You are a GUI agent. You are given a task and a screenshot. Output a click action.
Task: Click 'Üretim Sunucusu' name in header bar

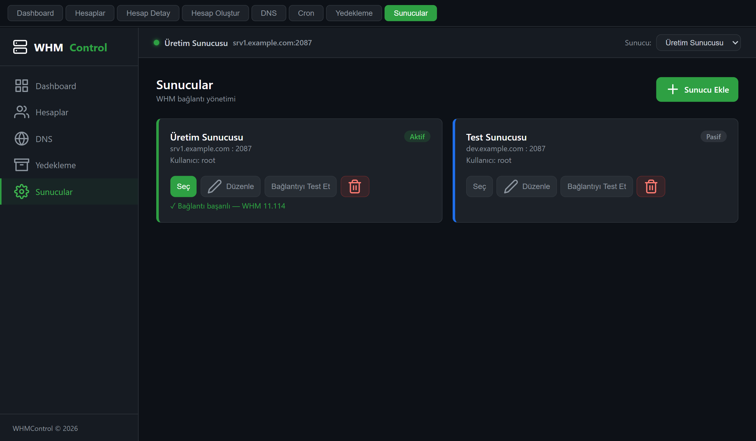(196, 43)
